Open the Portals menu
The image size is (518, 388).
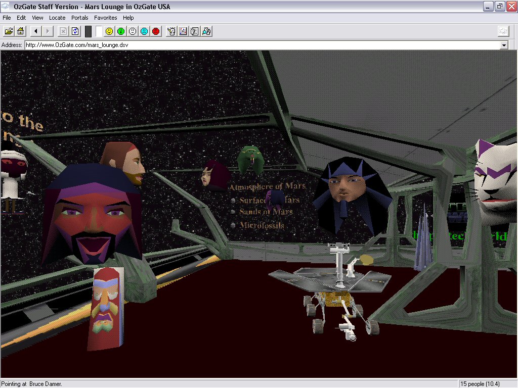pyautogui.click(x=79, y=18)
